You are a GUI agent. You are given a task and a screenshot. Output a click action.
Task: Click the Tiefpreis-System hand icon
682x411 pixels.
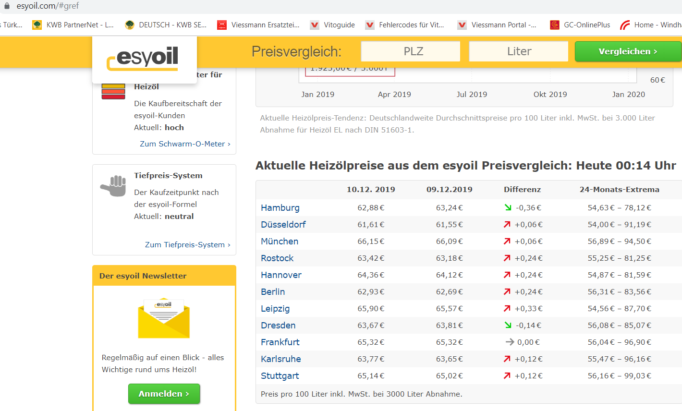pos(113,186)
